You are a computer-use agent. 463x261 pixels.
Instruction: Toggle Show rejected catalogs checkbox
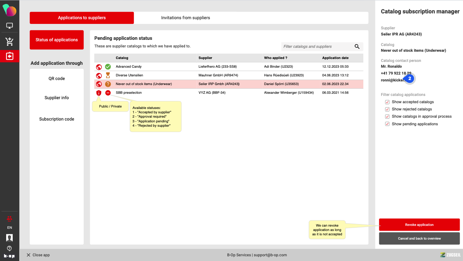click(x=387, y=109)
